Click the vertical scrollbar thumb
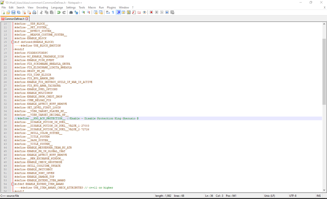This screenshot has height=199, width=327. [324, 72]
